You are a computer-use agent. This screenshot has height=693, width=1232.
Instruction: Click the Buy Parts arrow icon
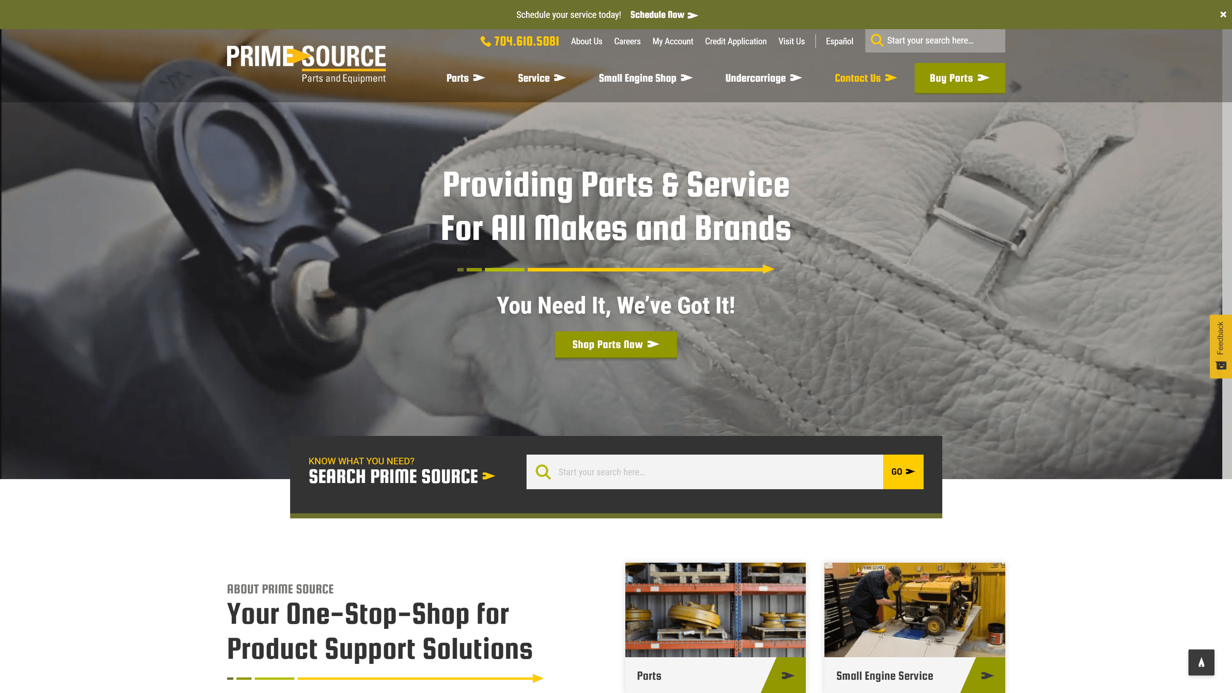[x=984, y=78]
